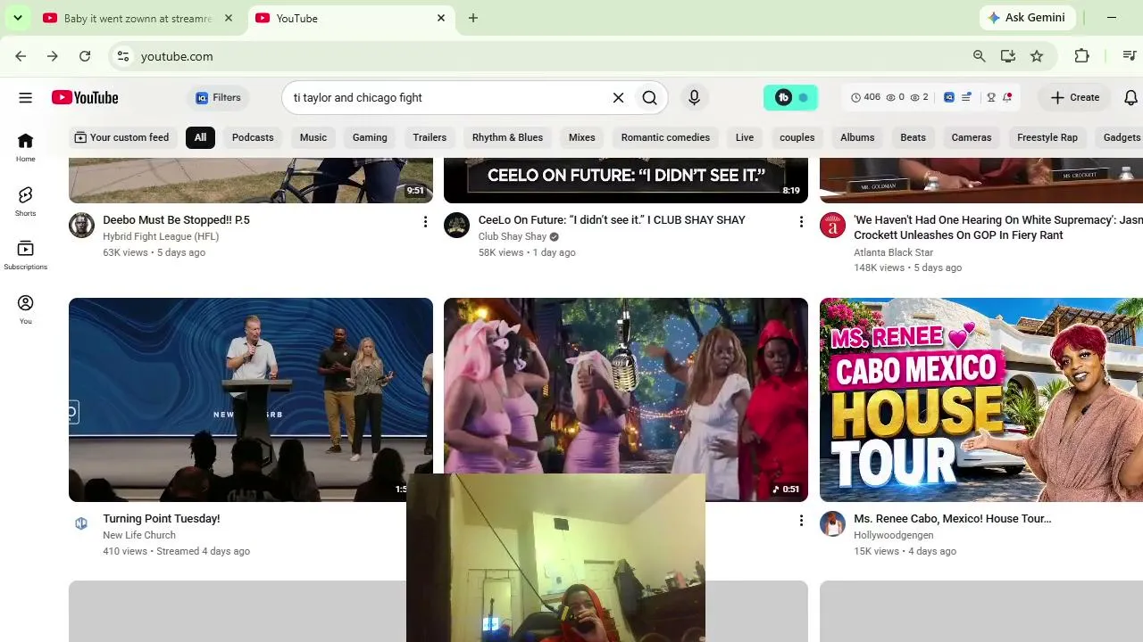The image size is (1143, 642).
Task: Open YouTube notifications bell
Action: coord(1130,98)
